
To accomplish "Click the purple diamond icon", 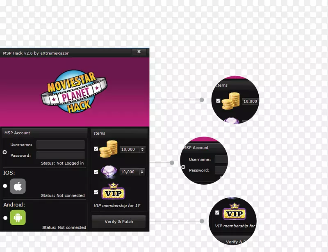I will click(109, 172).
